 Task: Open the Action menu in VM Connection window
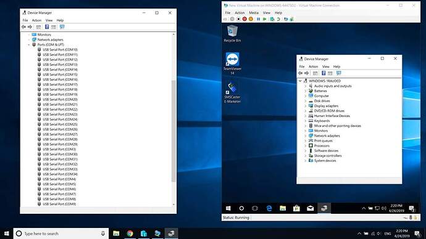(240, 13)
